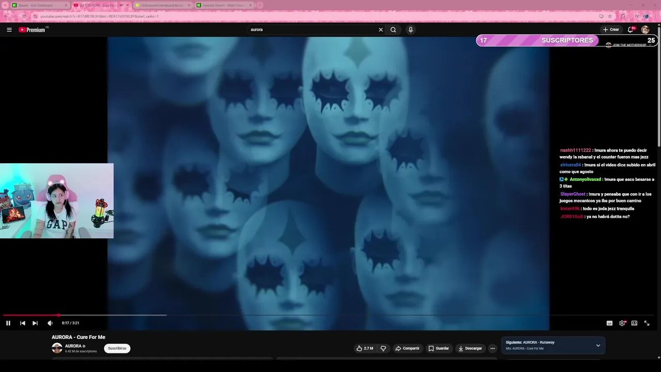
Task: Skip to previous video
Action: pos(22,323)
